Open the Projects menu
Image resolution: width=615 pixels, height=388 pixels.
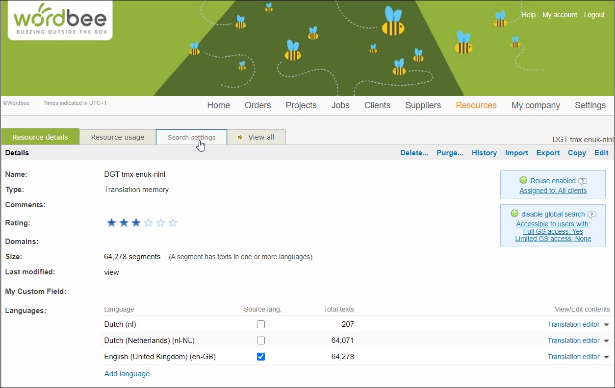[301, 105]
